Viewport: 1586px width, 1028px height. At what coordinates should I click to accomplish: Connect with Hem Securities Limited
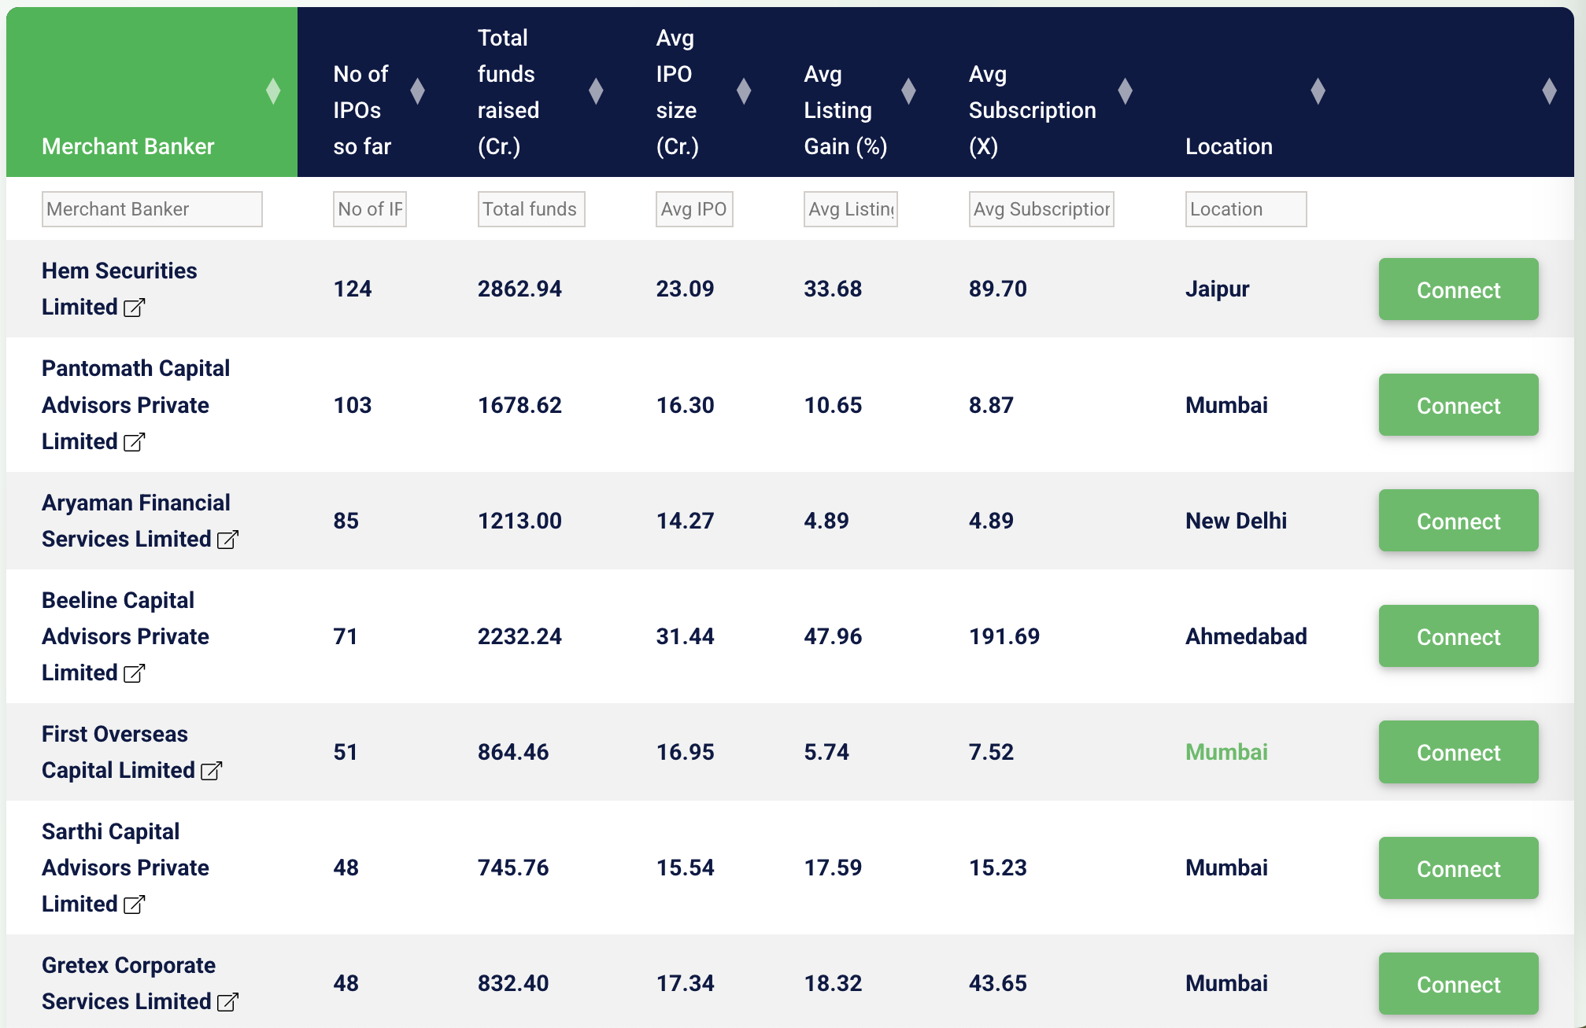(1458, 289)
